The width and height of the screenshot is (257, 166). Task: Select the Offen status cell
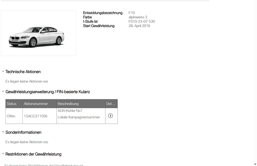click(14, 116)
